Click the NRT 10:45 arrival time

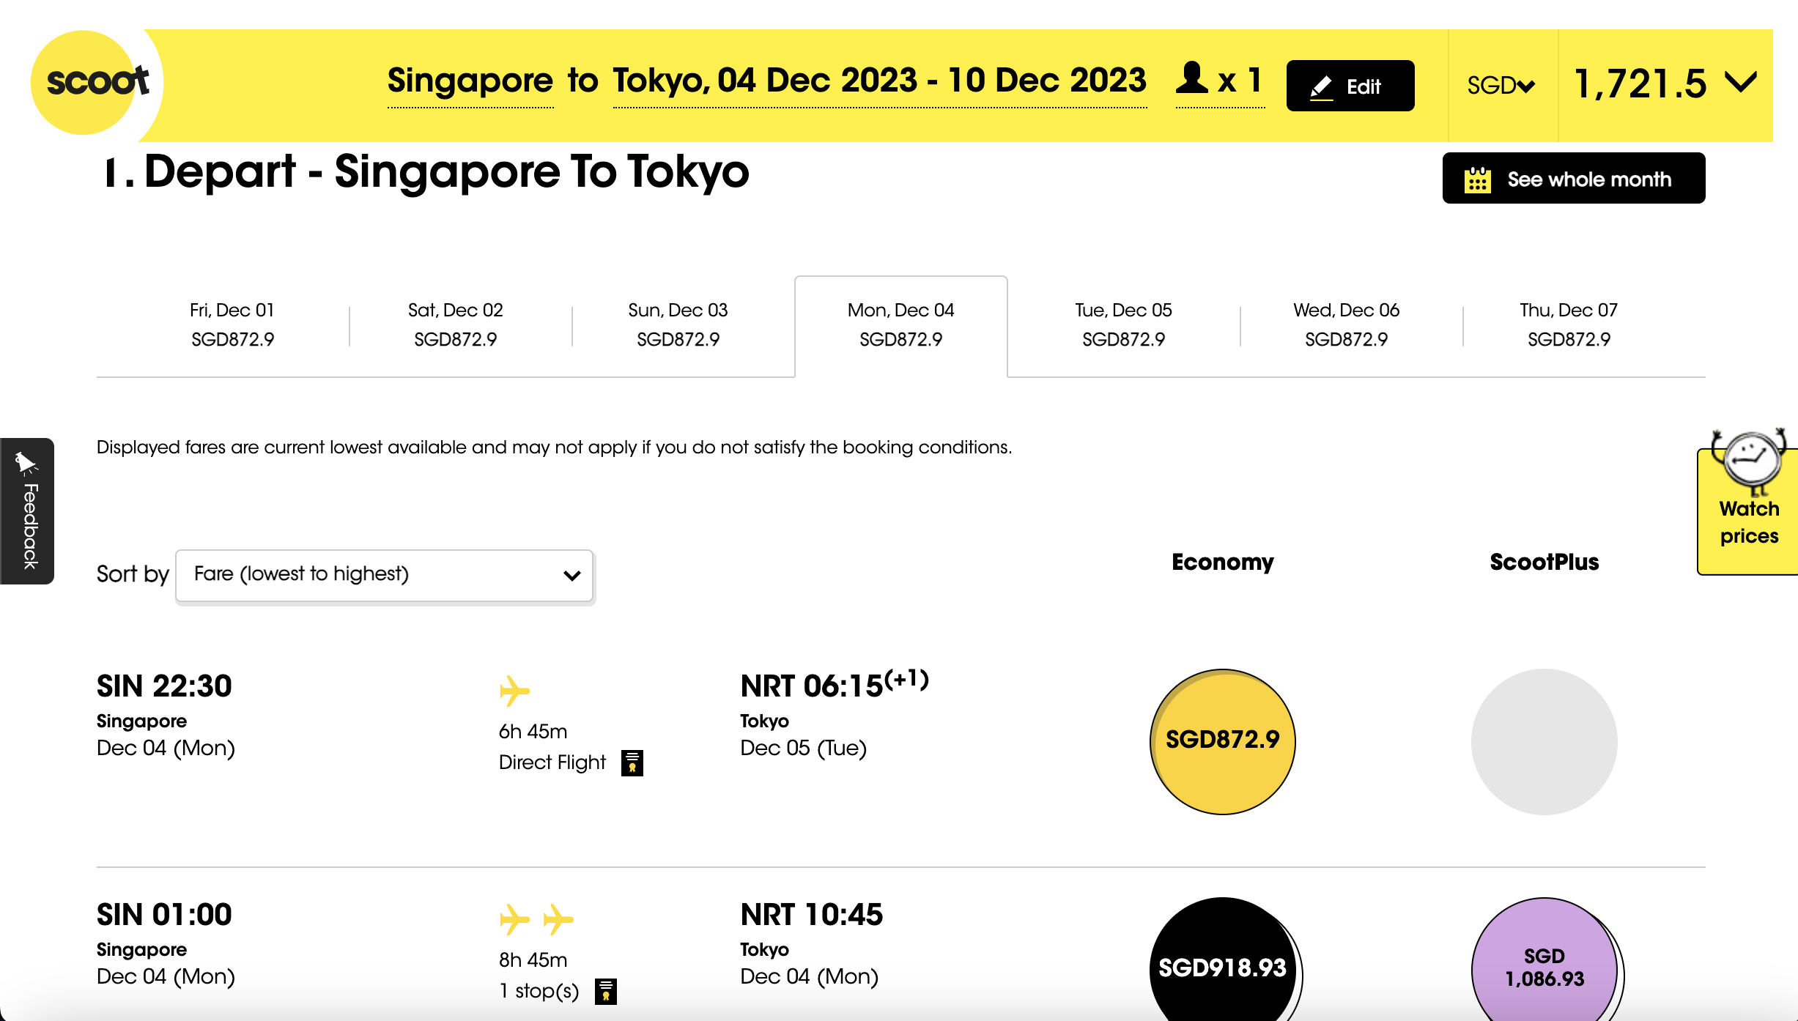pyautogui.click(x=811, y=915)
